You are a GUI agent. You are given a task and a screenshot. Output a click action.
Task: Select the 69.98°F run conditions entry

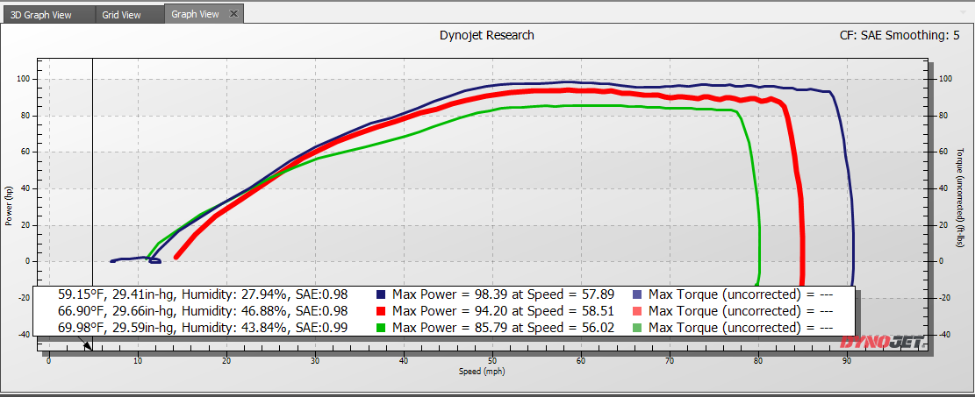(x=203, y=328)
